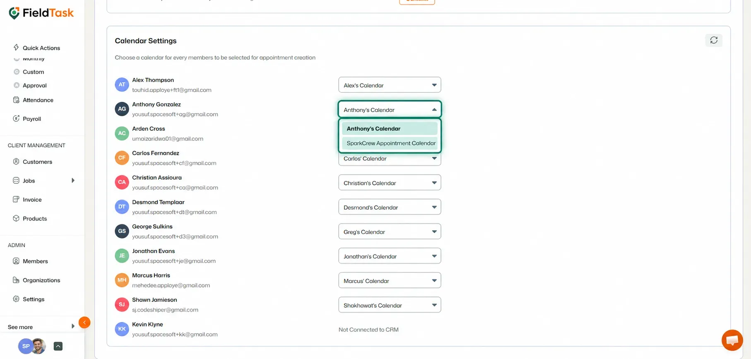751x359 pixels.
Task: Click the up-caret button beside avatar
Action: (58, 346)
